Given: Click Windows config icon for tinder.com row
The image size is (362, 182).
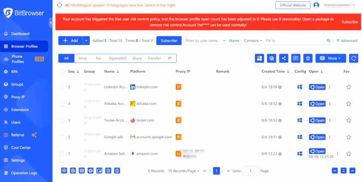Looking at the screenshot, I should pyautogui.click(x=300, y=120).
